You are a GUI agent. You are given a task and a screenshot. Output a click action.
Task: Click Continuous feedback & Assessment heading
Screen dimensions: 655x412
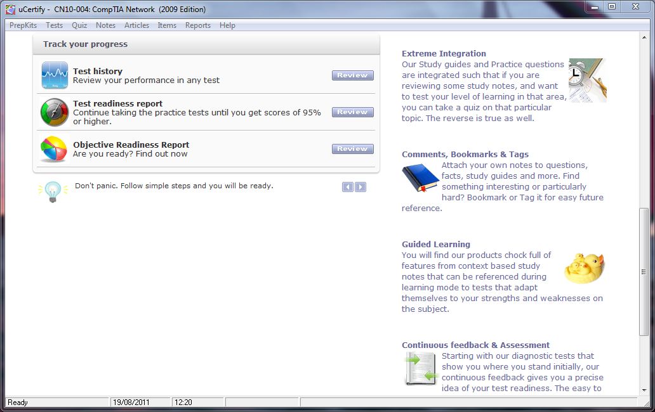tap(475, 345)
